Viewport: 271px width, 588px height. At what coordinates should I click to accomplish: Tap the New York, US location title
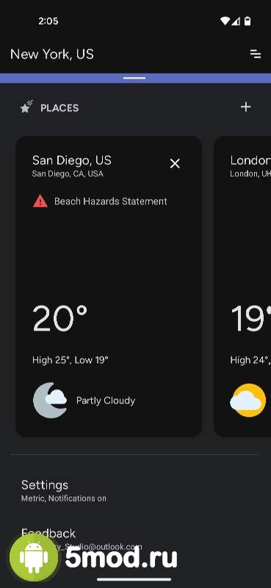point(52,54)
